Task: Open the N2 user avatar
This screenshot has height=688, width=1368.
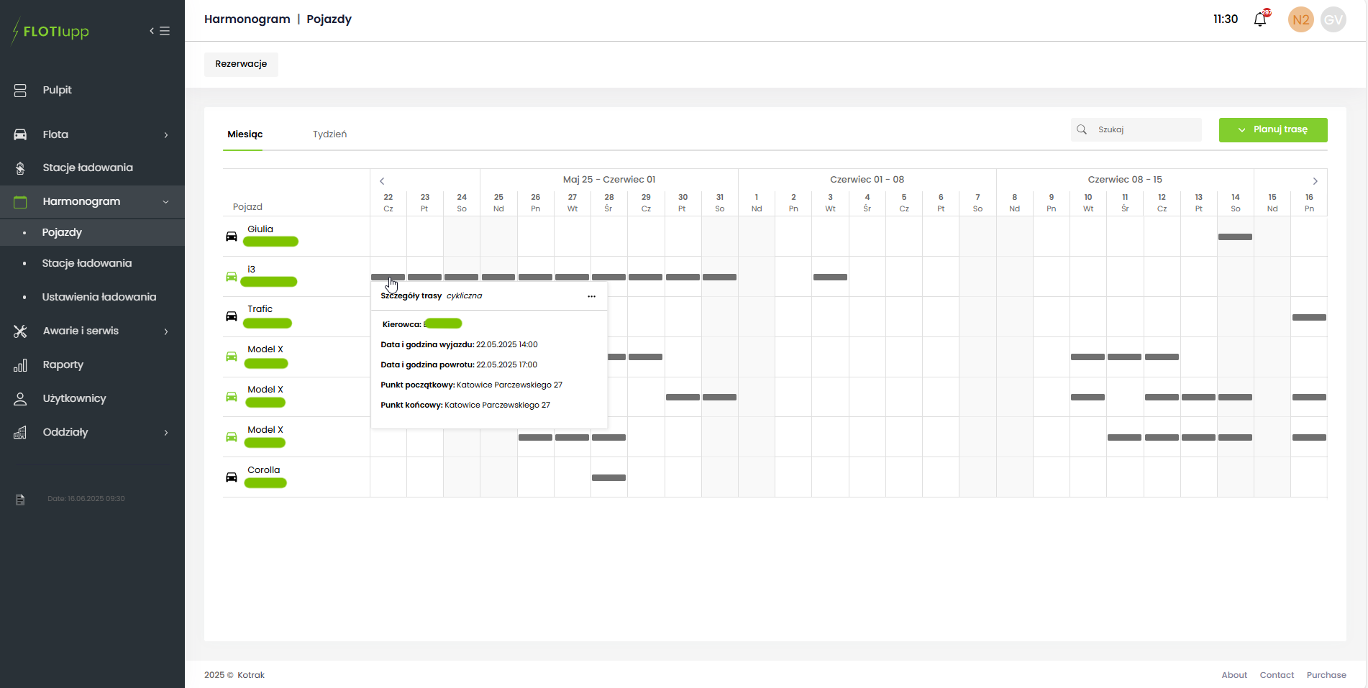Action: pyautogui.click(x=1300, y=19)
